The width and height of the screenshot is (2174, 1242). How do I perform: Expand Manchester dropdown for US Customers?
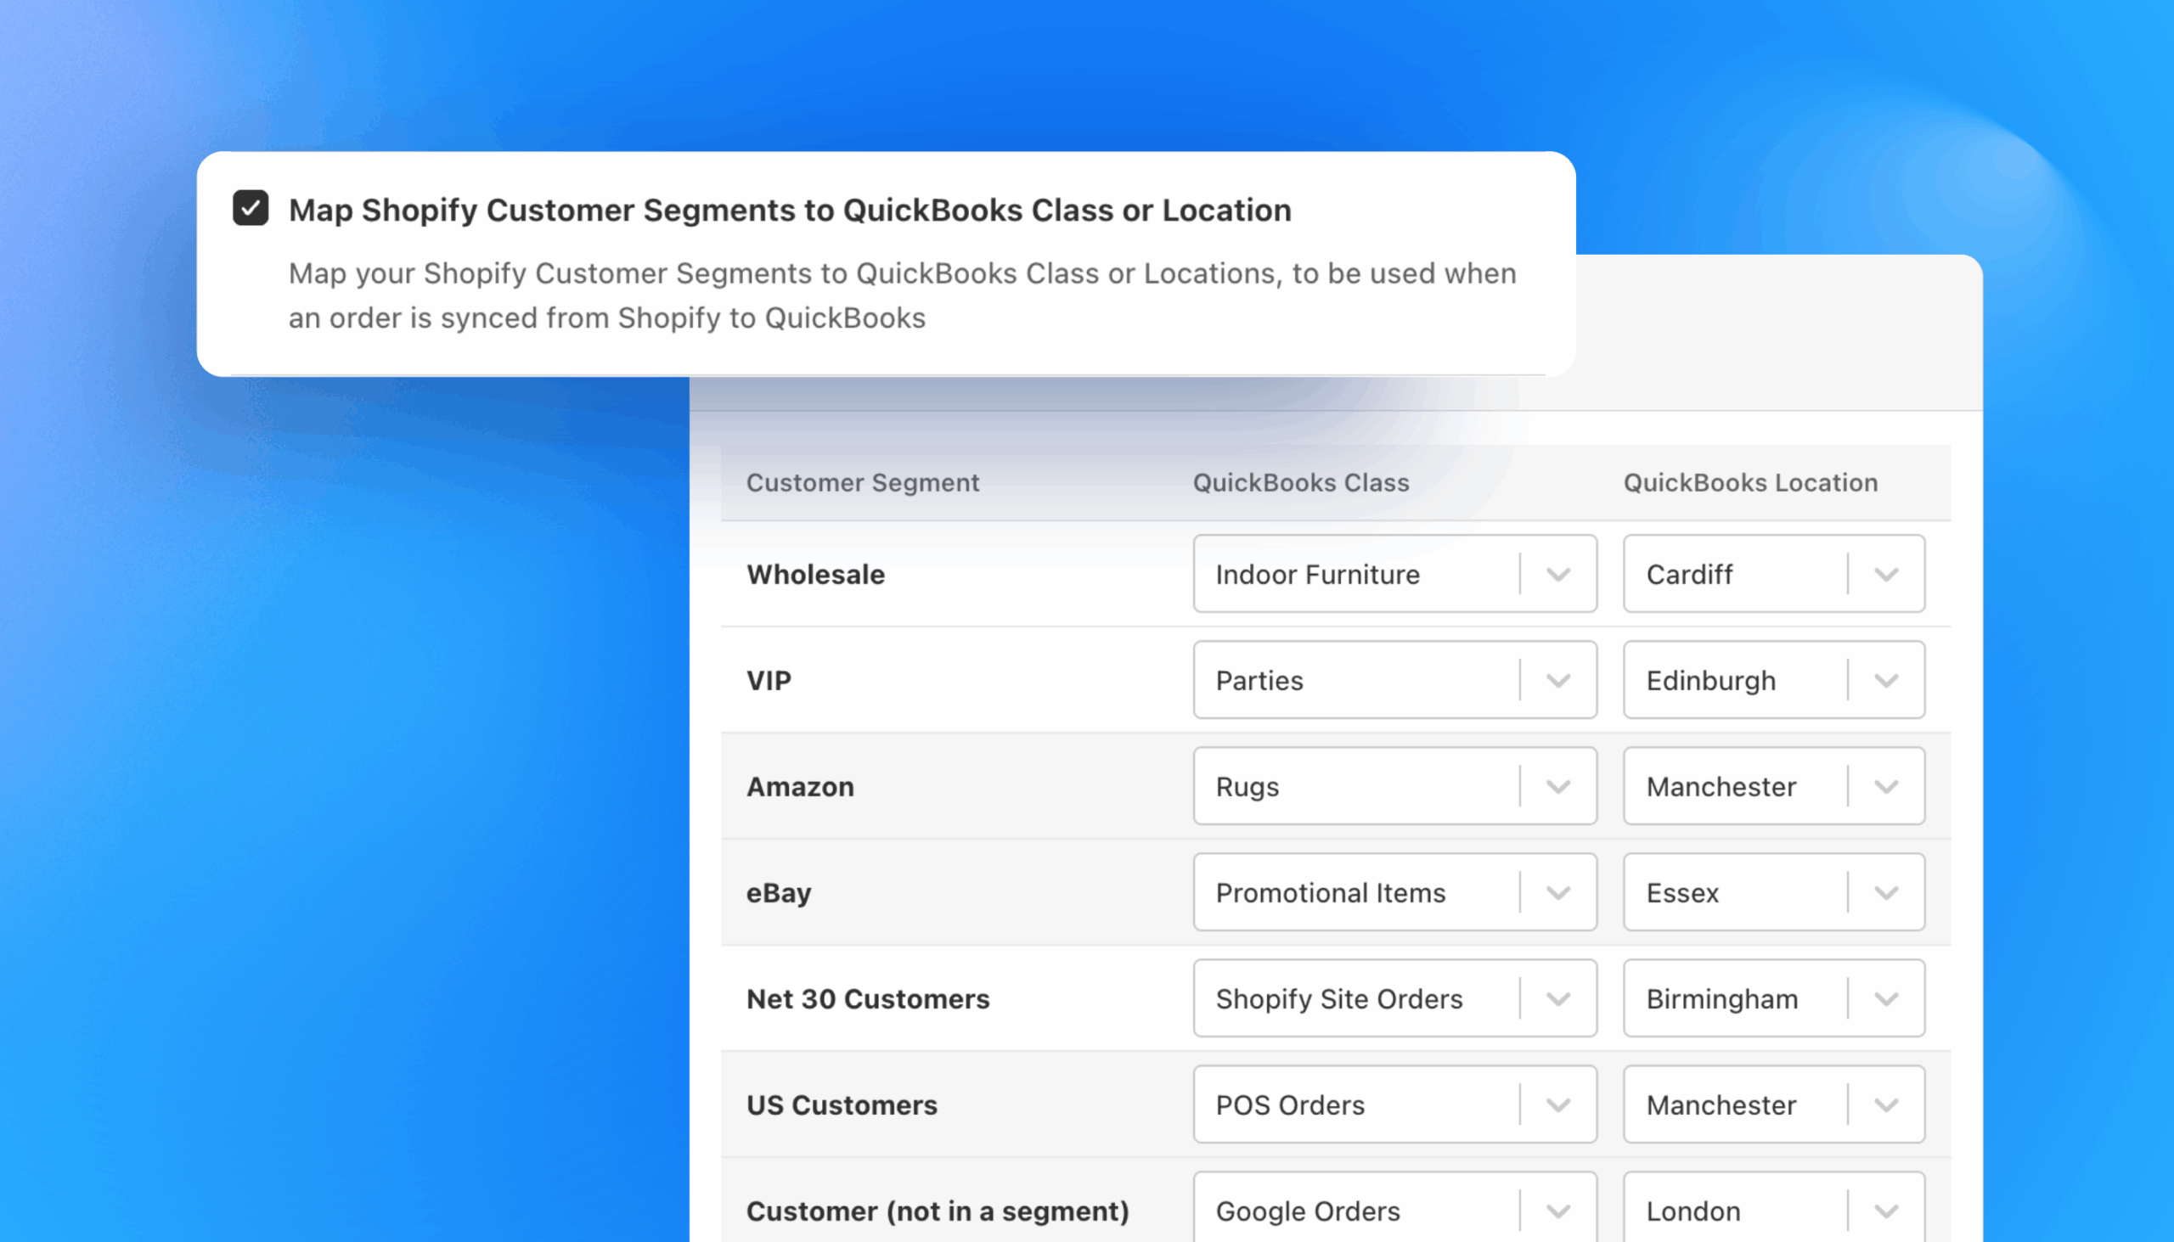point(1886,1104)
